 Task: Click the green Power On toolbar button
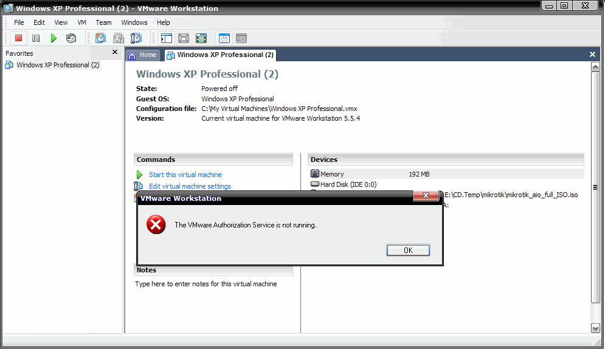tap(54, 38)
